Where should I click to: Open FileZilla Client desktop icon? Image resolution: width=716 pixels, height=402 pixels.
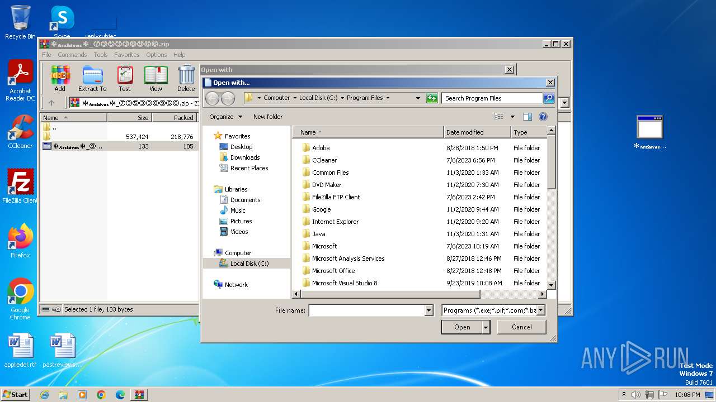click(x=20, y=186)
